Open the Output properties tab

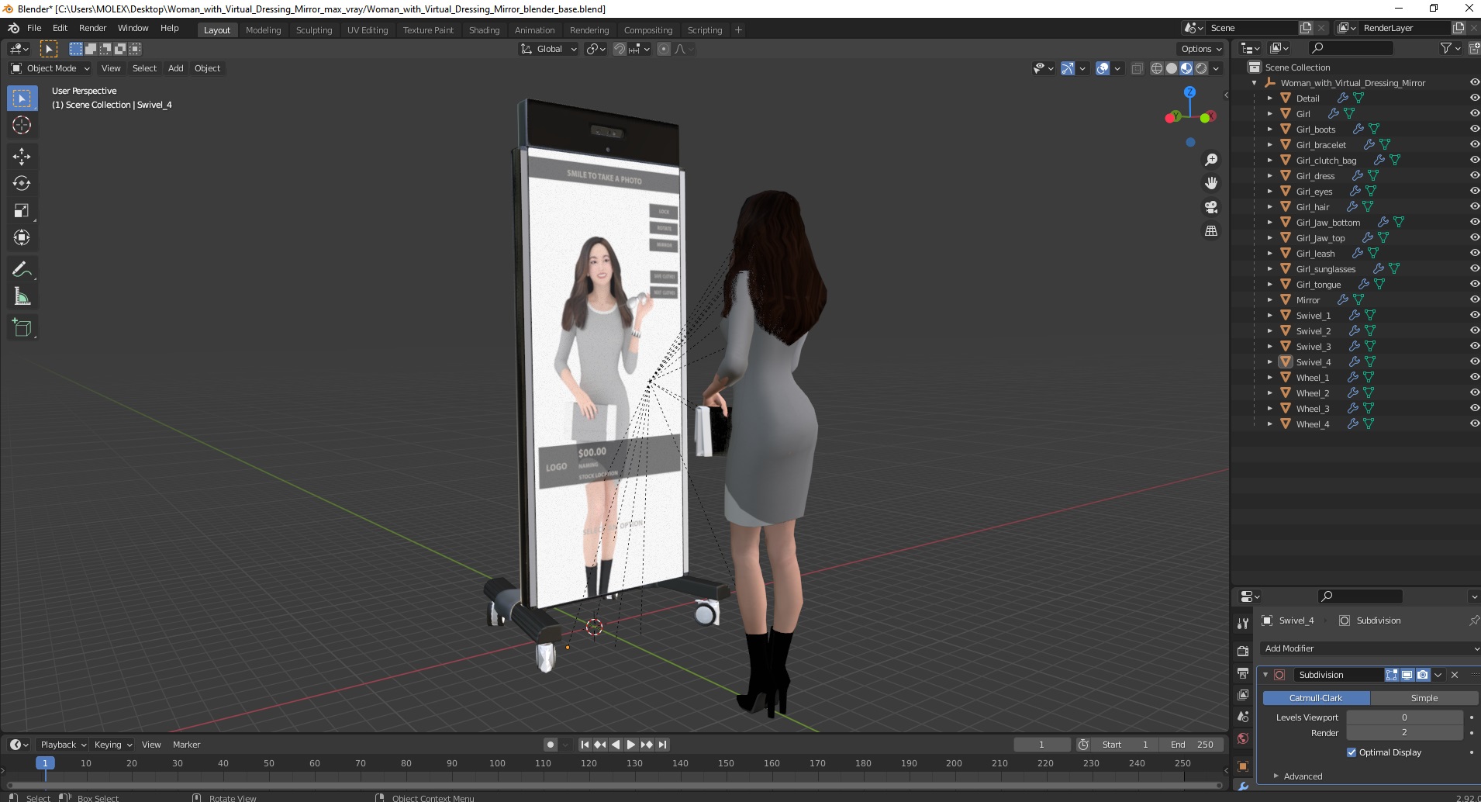[x=1242, y=672]
